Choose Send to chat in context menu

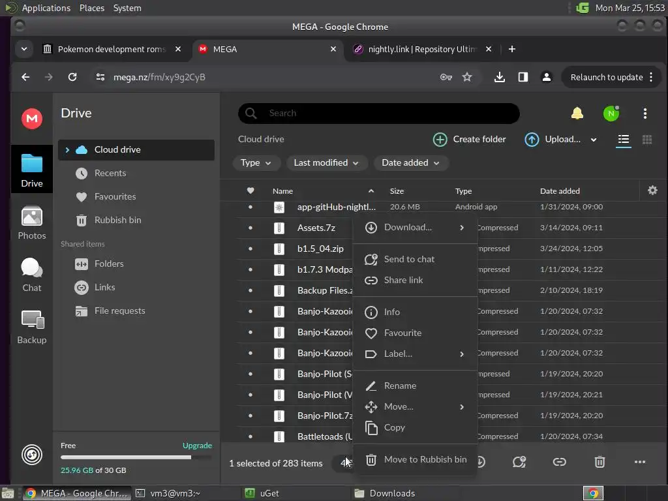[x=416, y=260]
